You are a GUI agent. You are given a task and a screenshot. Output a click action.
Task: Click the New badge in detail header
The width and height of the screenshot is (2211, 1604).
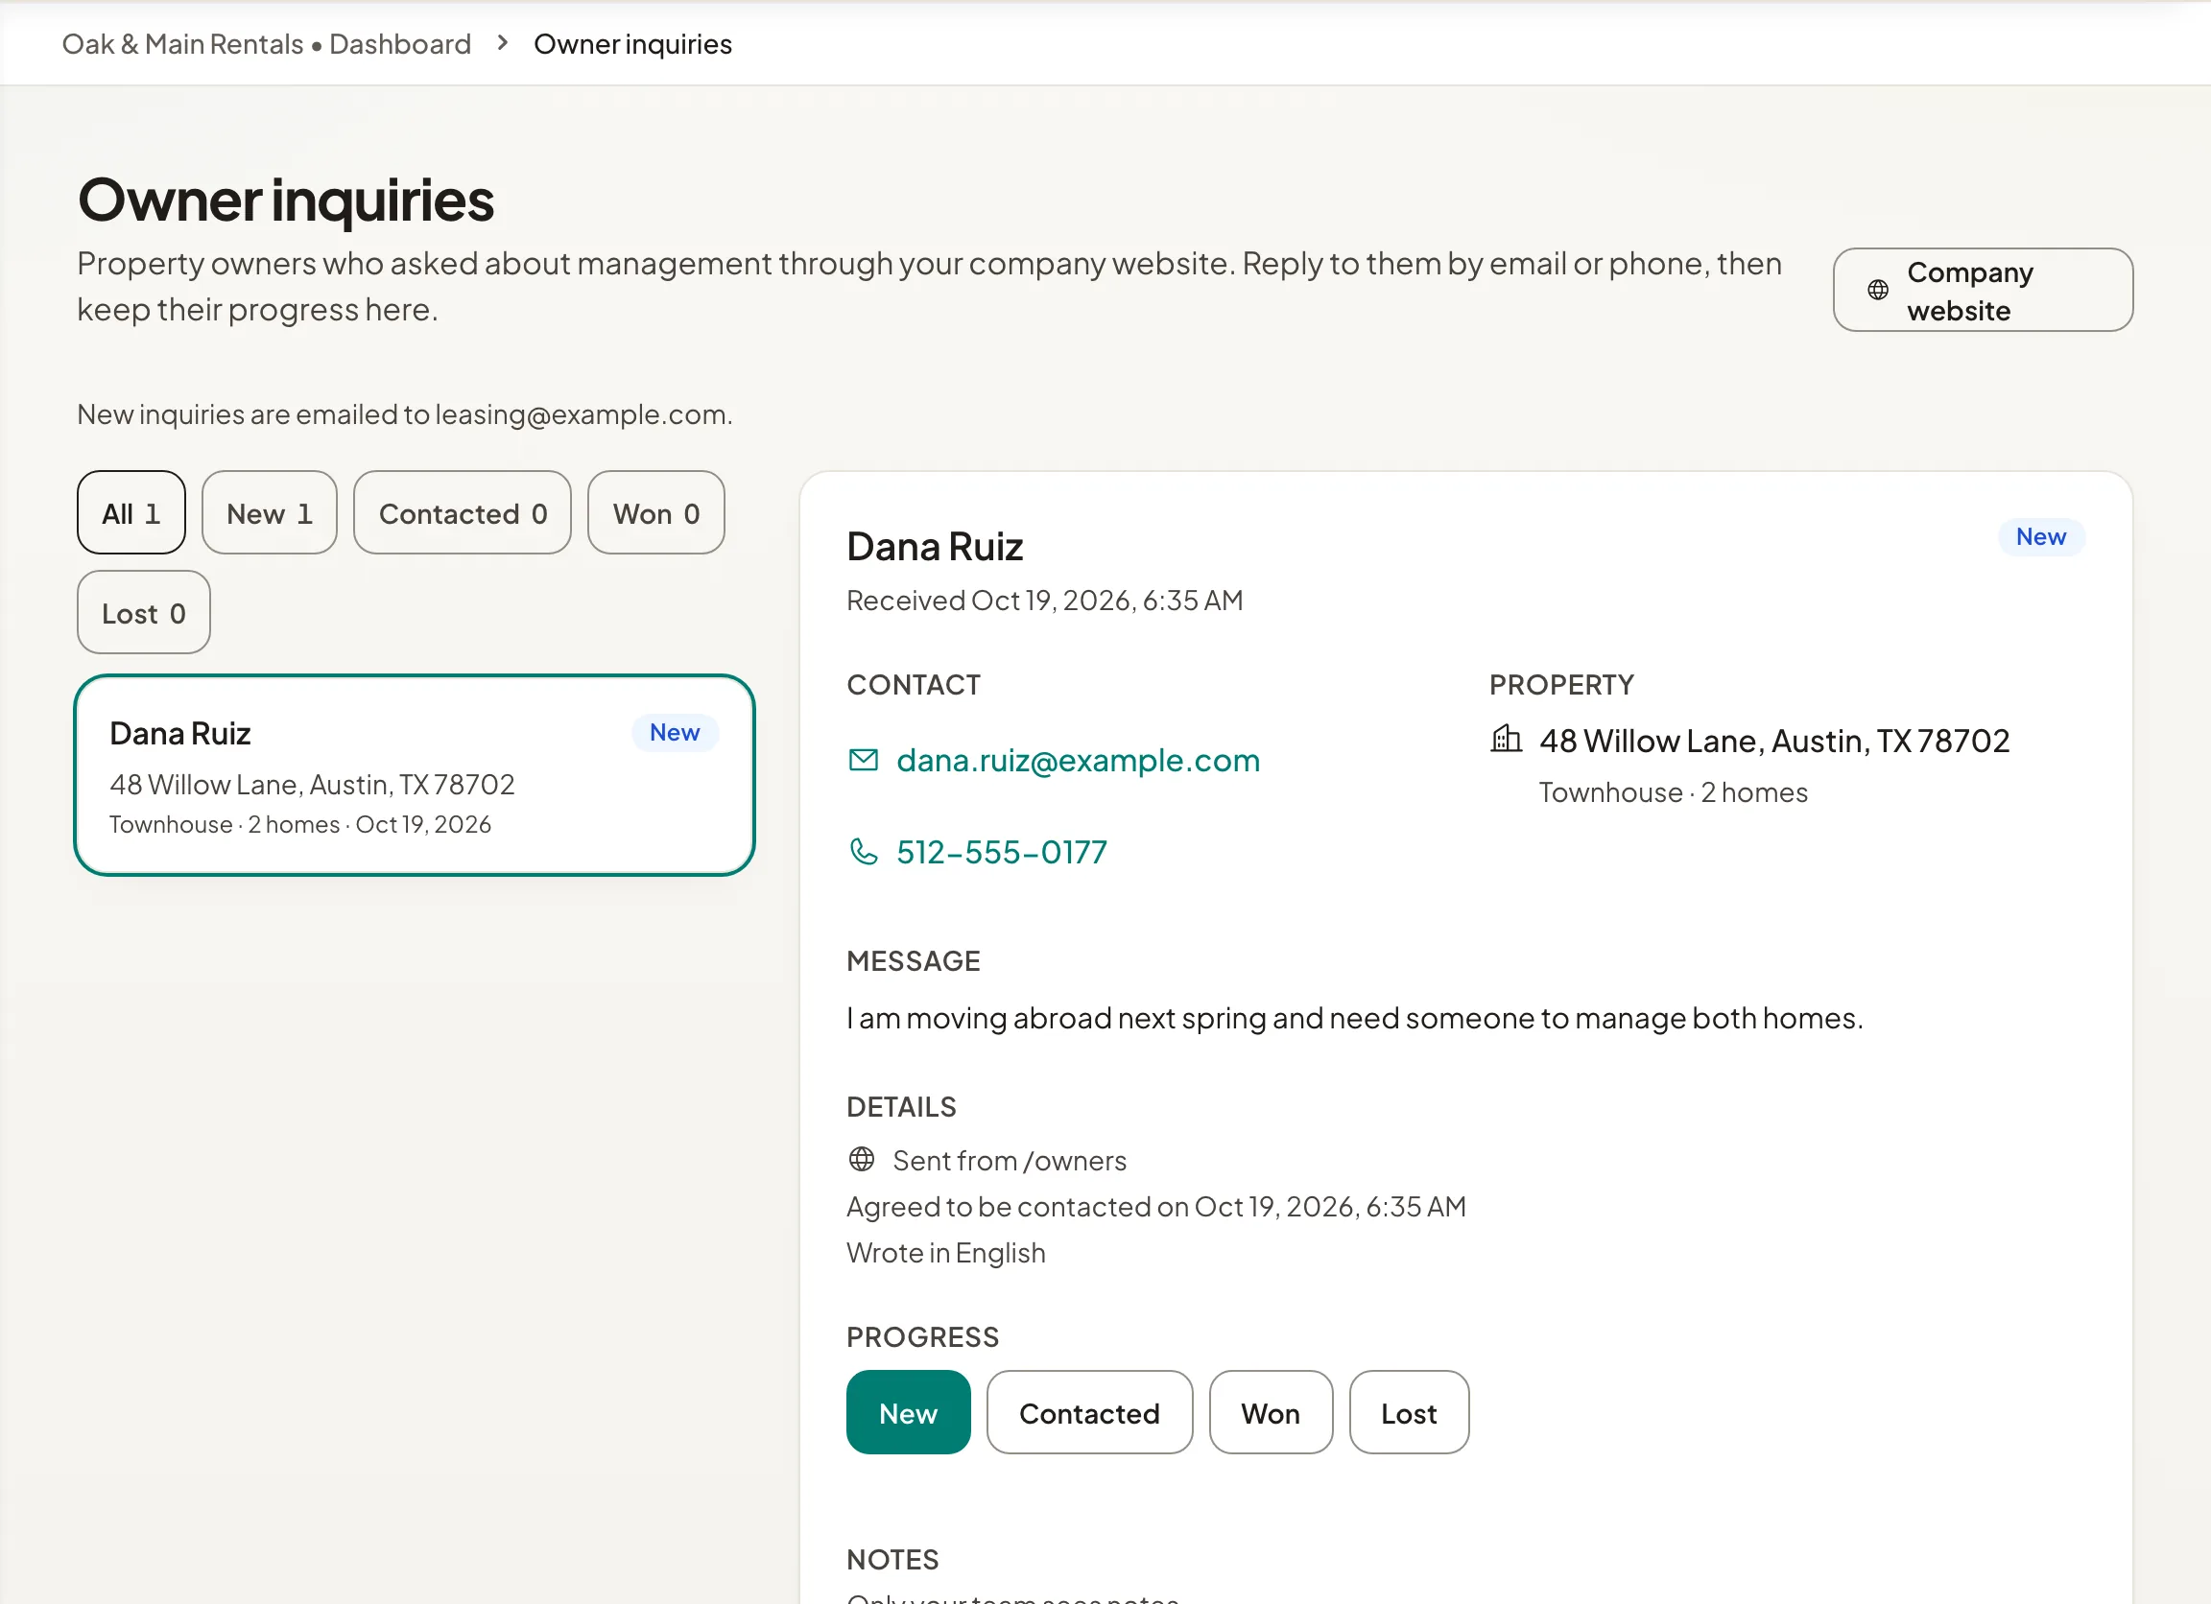click(x=2040, y=537)
